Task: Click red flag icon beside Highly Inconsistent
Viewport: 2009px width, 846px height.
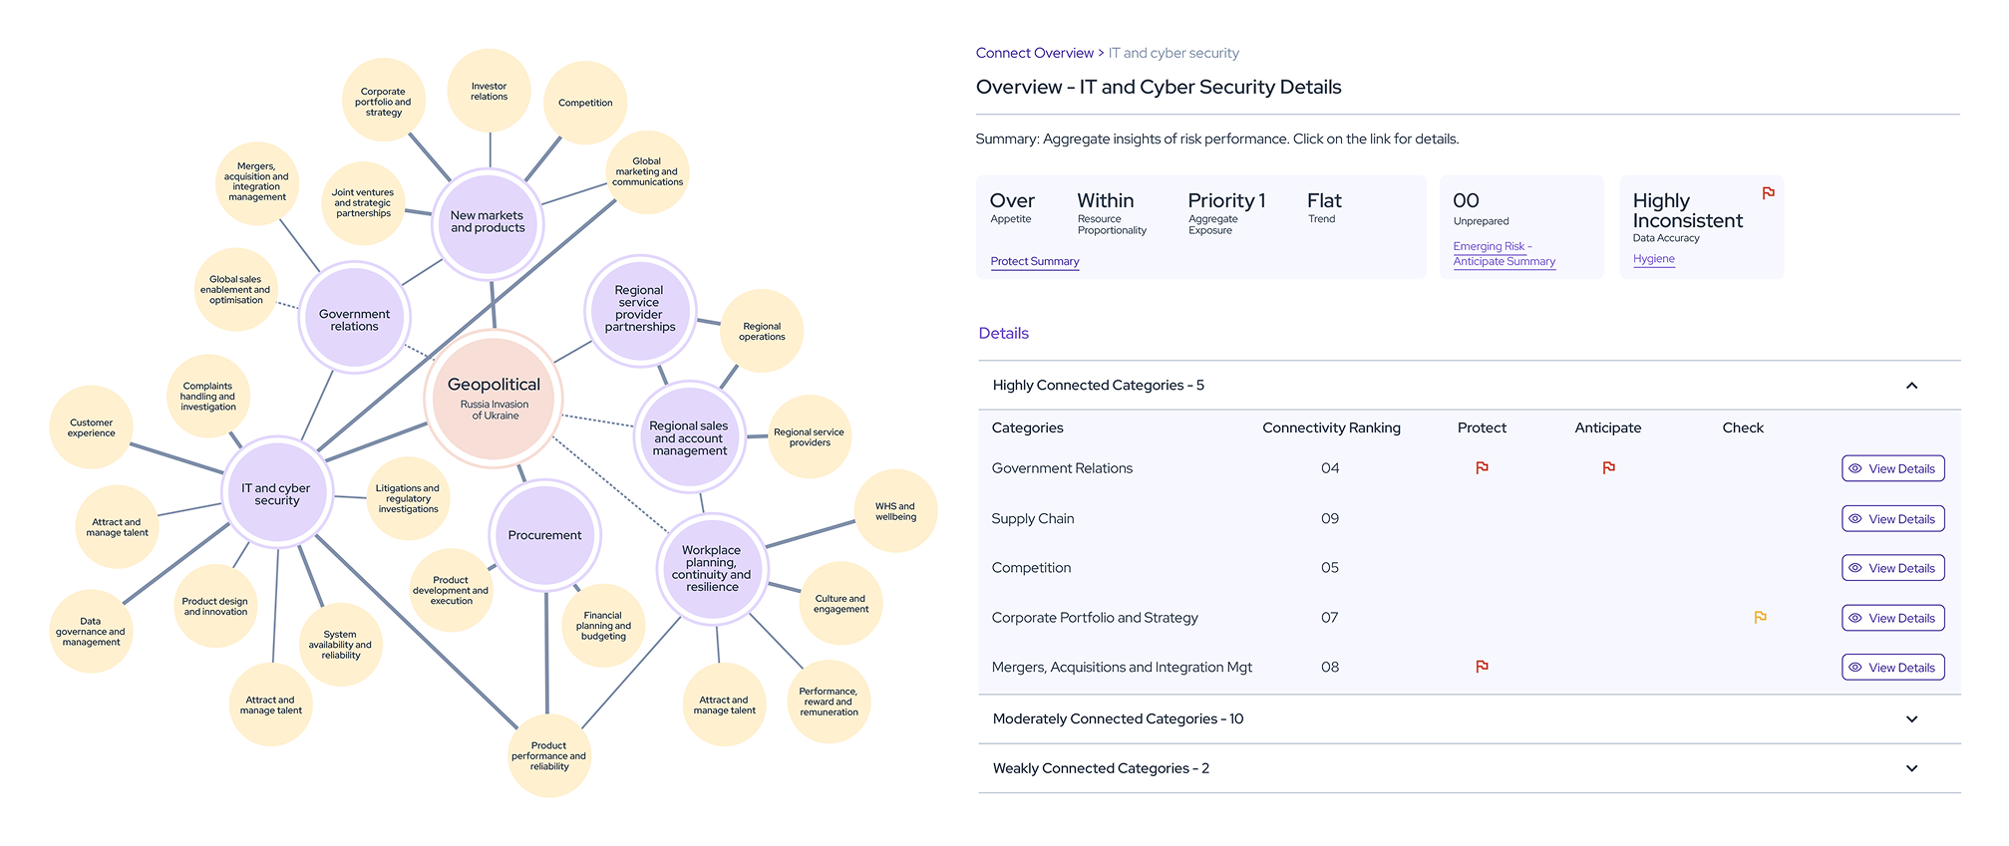Action: [x=1768, y=193]
